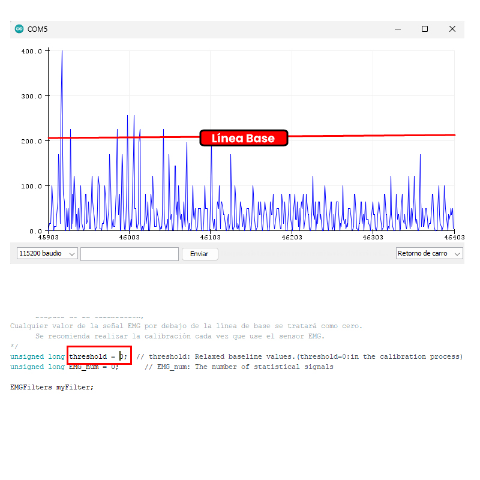Place cursor on EMG_num = 0 code
Image resolution: width=480 pixels, height=480 pixels.
click(93, 367)
